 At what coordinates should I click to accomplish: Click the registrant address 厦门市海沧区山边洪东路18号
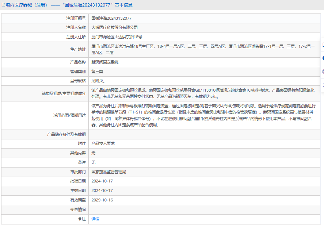117,37
